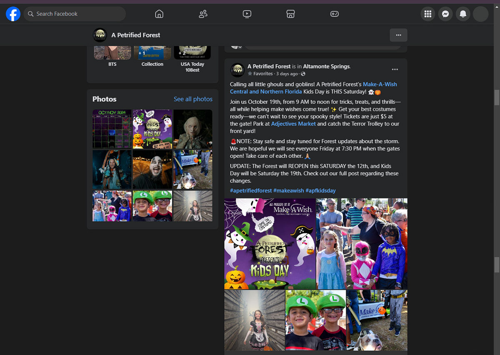Click A Petrified Forest avatar in page header

click(100, 35)
